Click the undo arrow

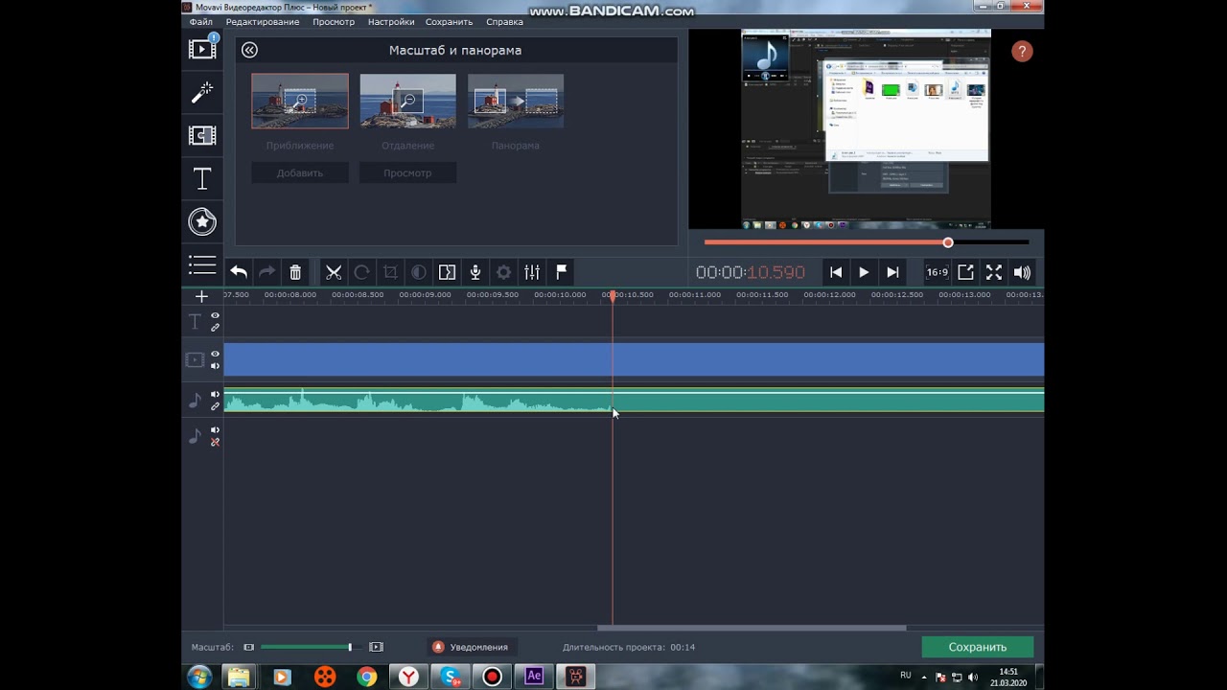[239, 272]
